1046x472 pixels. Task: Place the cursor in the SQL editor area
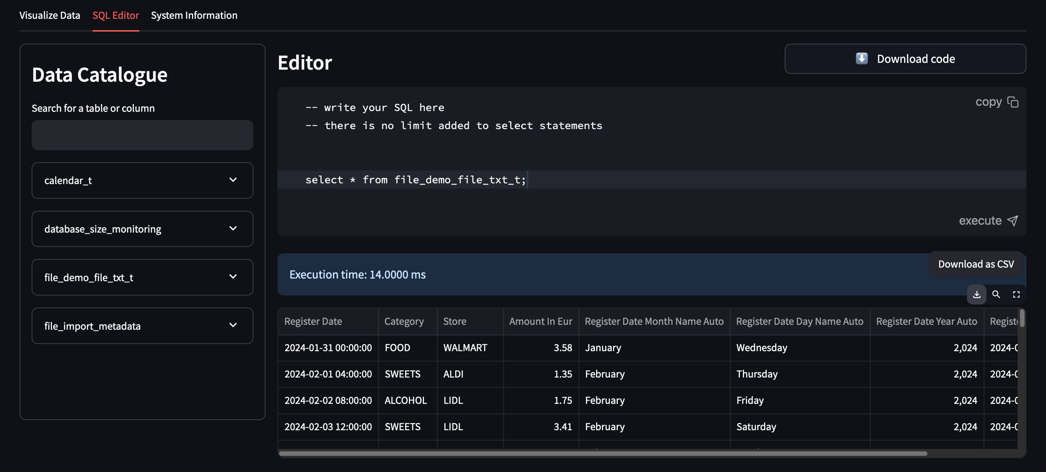(569, 180)
